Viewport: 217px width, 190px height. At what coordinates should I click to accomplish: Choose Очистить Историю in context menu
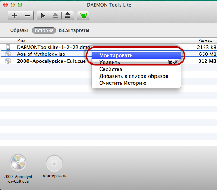pos(136,83)
